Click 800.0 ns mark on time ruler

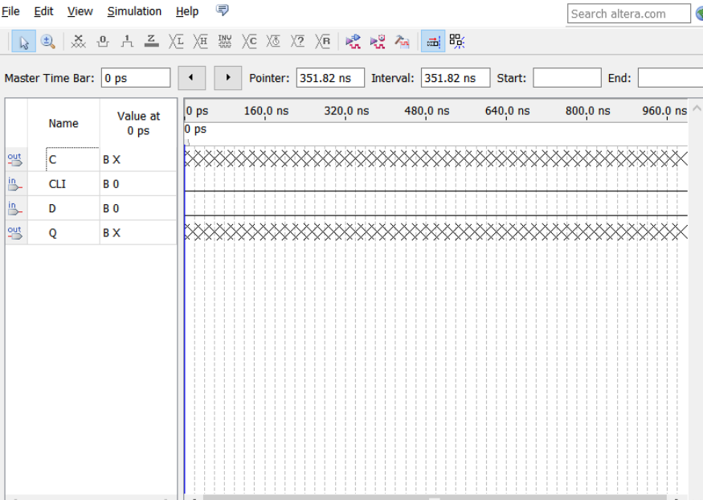click(588, 111)
